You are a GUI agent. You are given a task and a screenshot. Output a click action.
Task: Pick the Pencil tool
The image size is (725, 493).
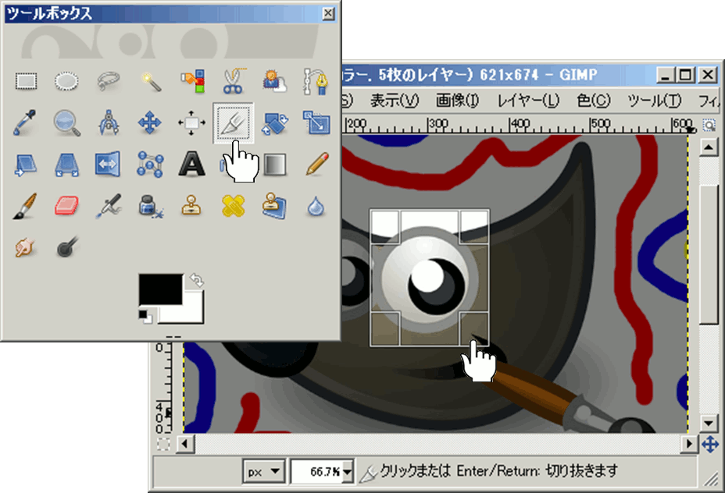(x=316, y=163)
